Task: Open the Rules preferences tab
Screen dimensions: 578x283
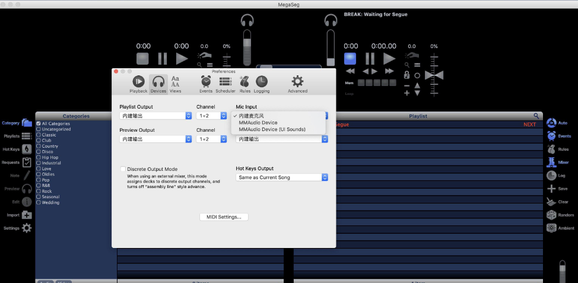Action: coord(244,84)
